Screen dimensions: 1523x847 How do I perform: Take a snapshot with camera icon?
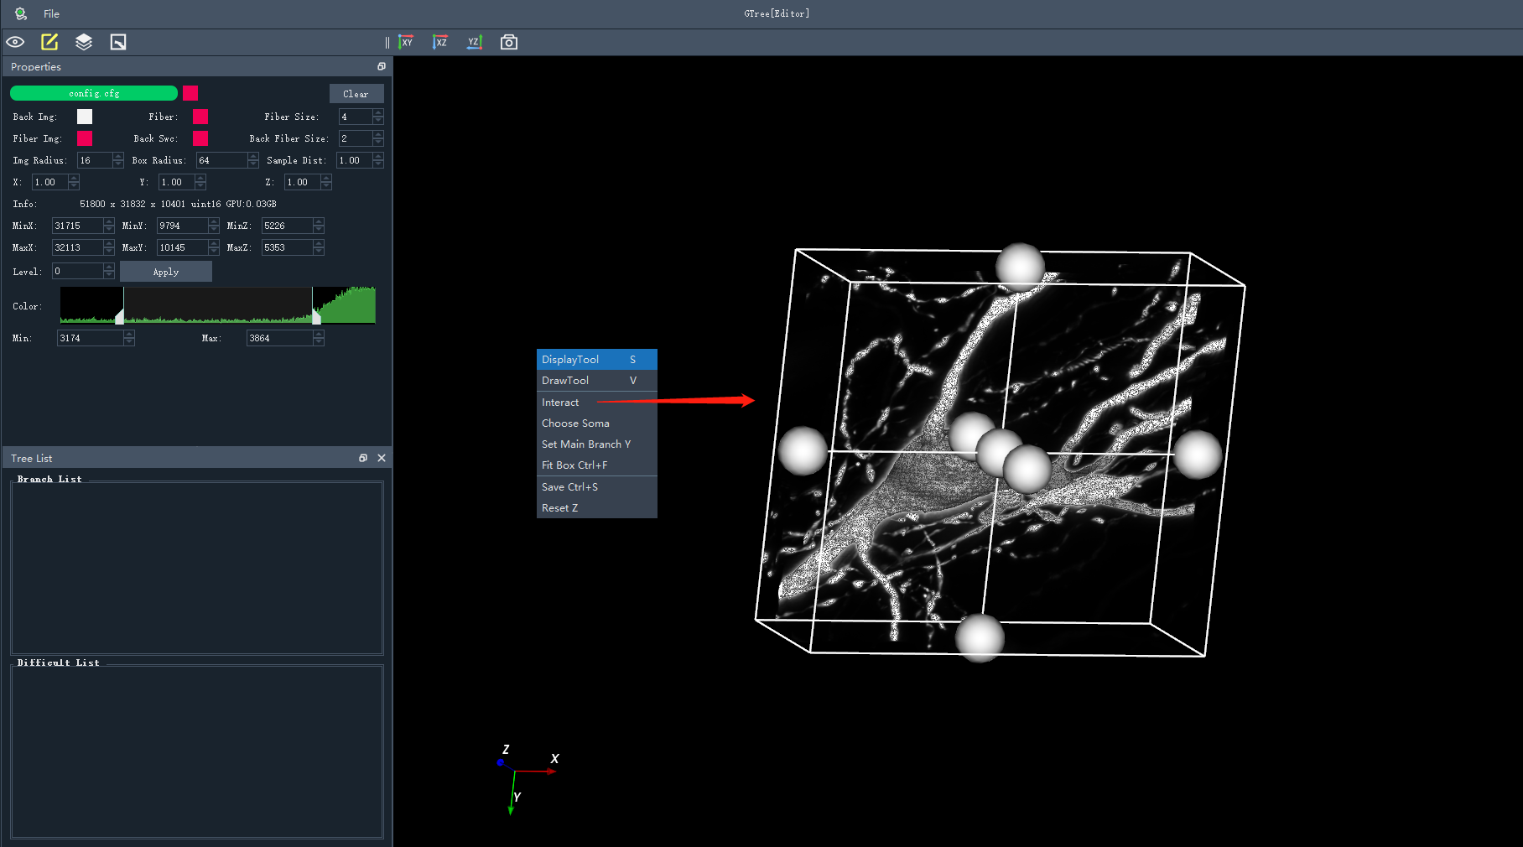509,42
